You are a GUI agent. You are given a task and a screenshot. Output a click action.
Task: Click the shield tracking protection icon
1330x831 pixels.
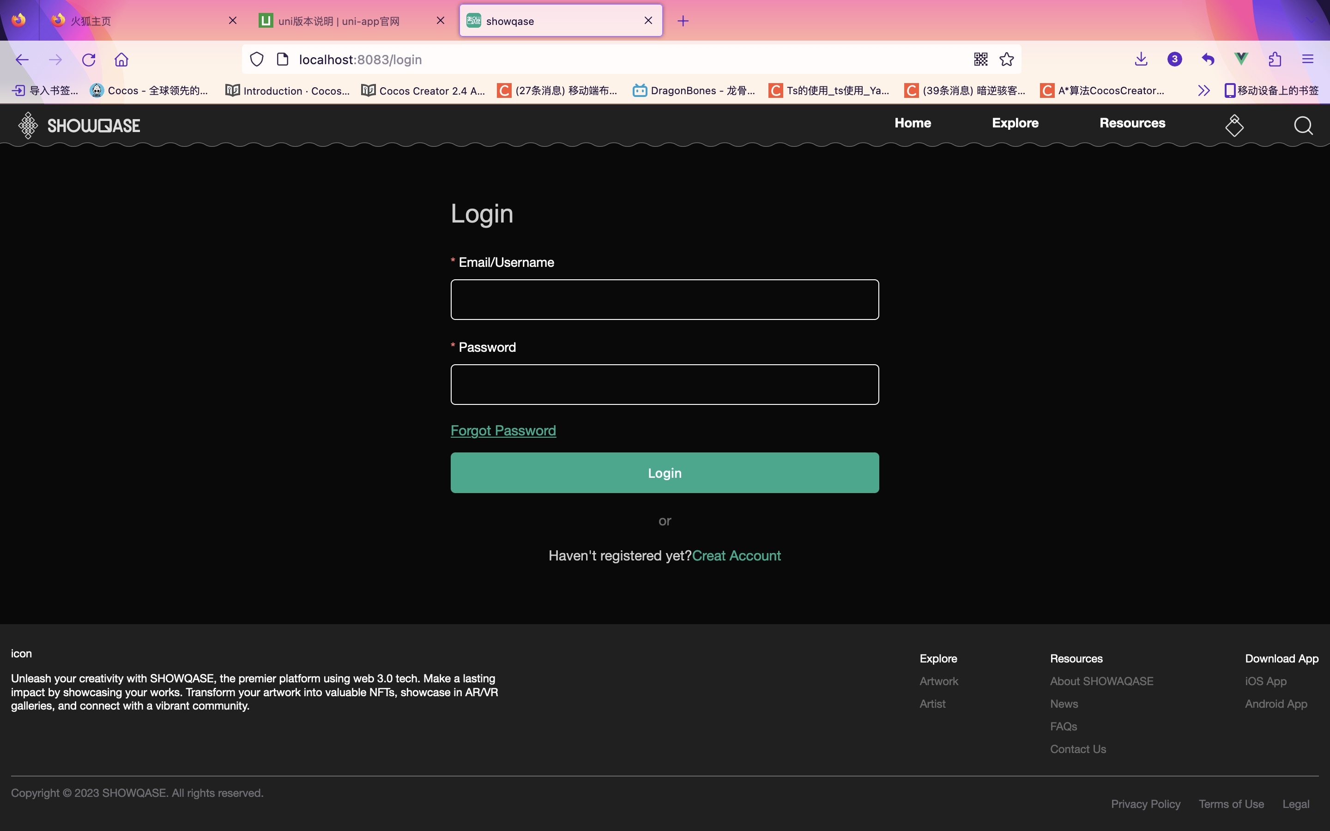tap(257, 60)
